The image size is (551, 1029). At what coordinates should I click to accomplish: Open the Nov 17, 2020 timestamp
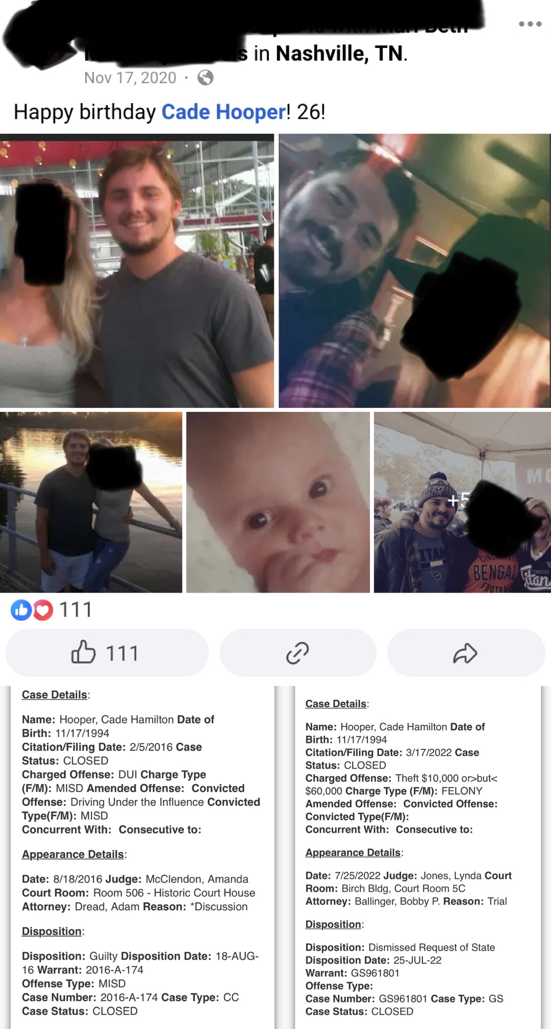[x=130, y=78]
